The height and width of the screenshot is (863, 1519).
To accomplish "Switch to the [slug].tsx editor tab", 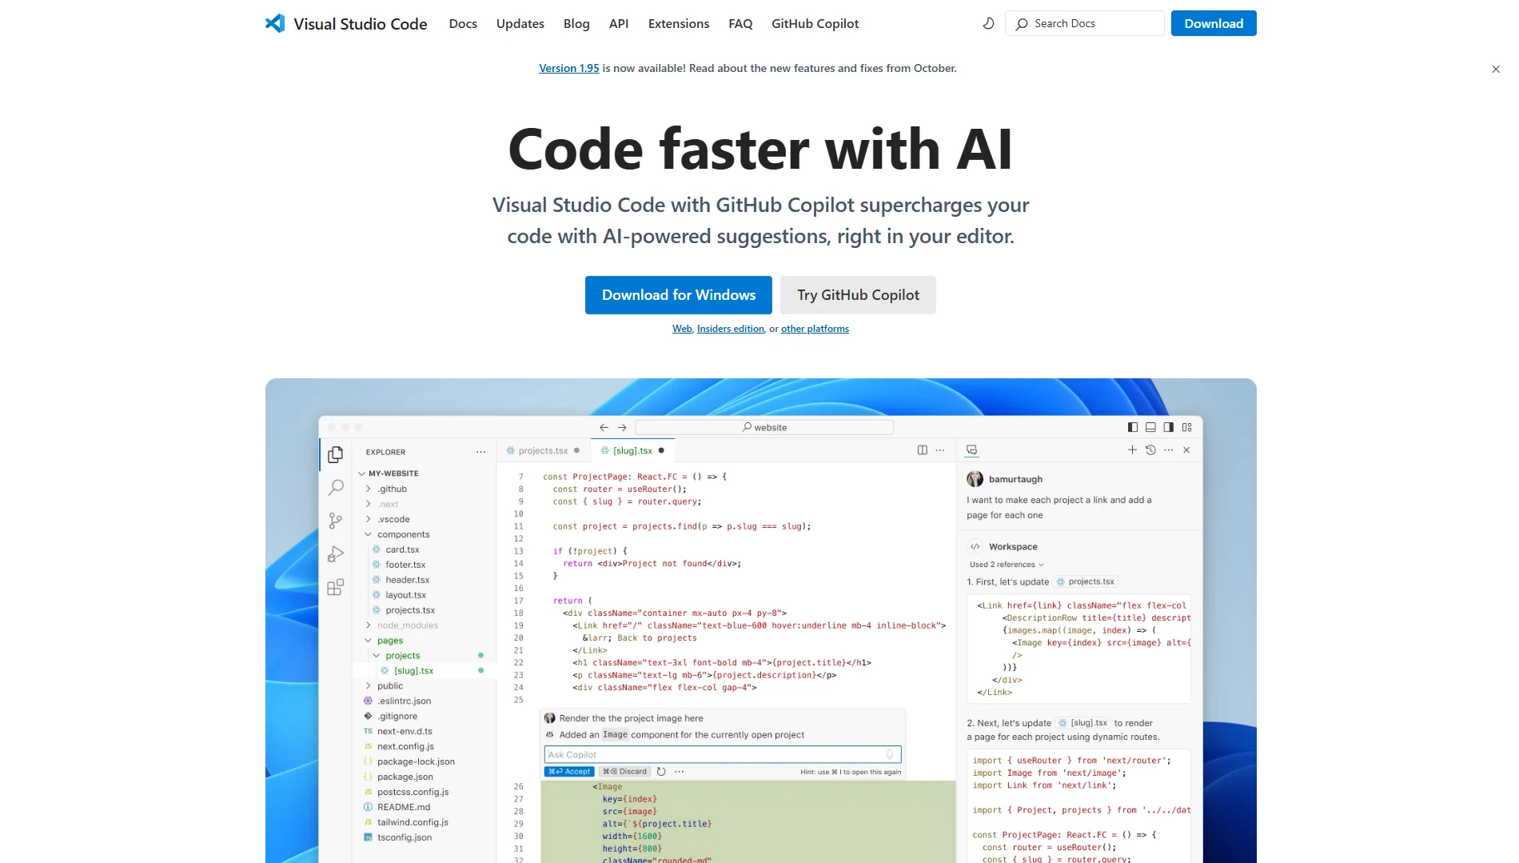I will pos(632,450).
